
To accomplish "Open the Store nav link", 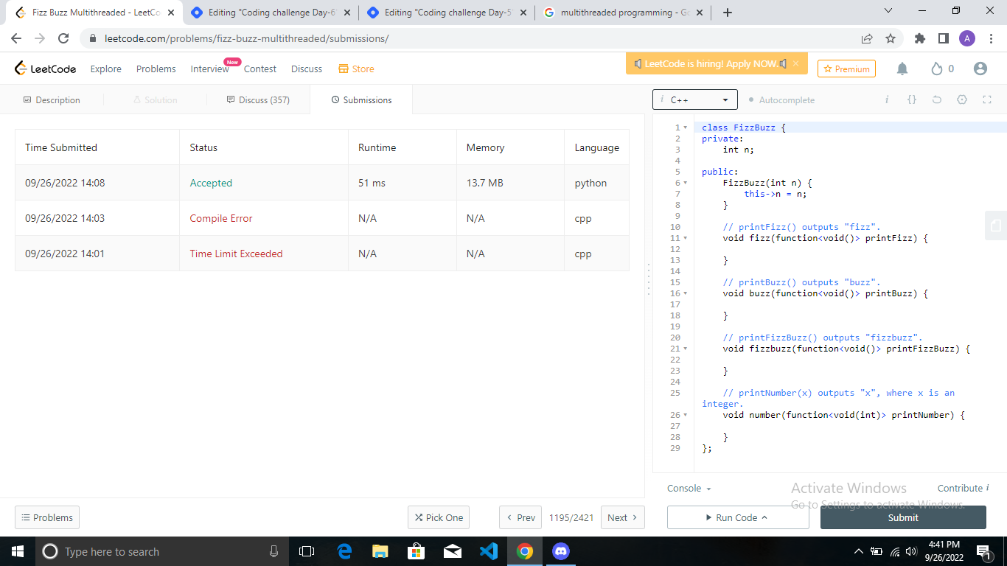I will 356,69.
